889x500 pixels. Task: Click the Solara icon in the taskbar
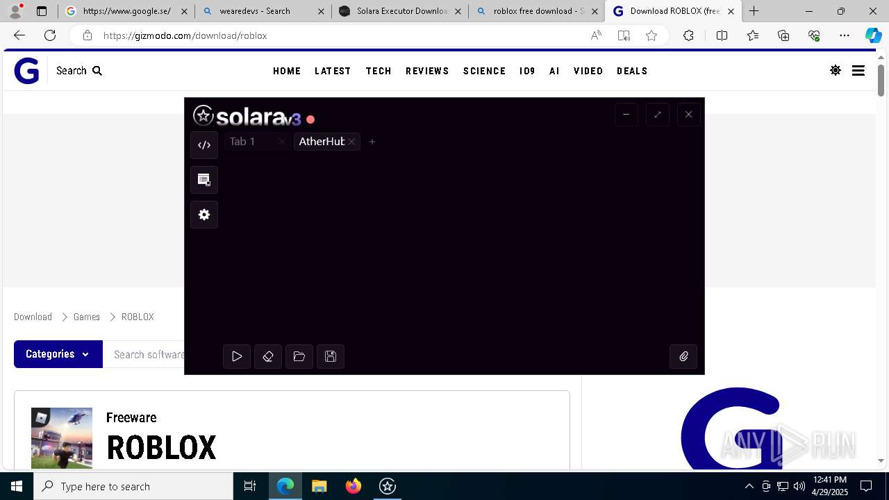tap(388, 486)
